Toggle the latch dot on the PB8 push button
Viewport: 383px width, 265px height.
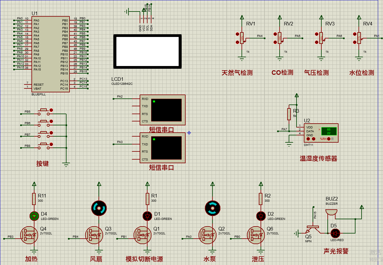(x=51, y=144)
